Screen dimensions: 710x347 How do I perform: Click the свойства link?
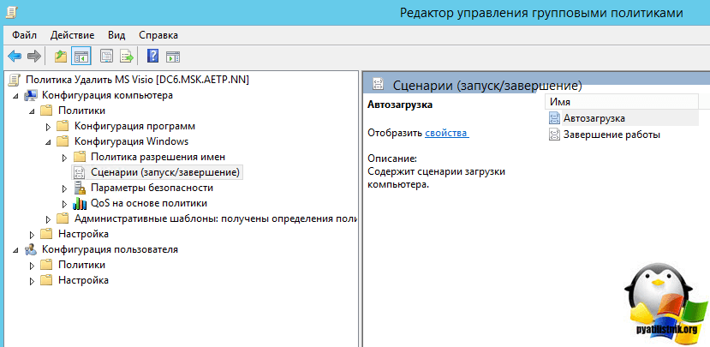tap(446, 134)
